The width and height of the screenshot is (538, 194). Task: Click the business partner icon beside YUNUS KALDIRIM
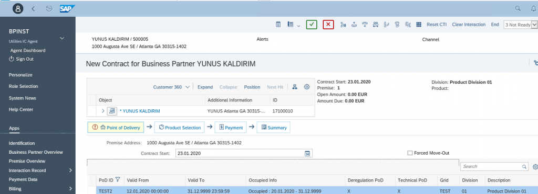[x=112, y=111]
